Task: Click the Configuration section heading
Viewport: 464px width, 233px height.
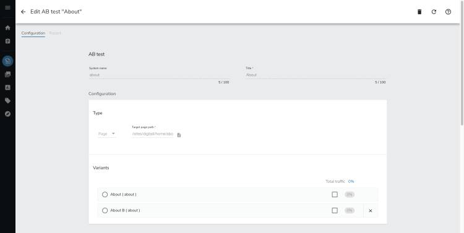Action: pyautogui.click(x=102, y=94)
